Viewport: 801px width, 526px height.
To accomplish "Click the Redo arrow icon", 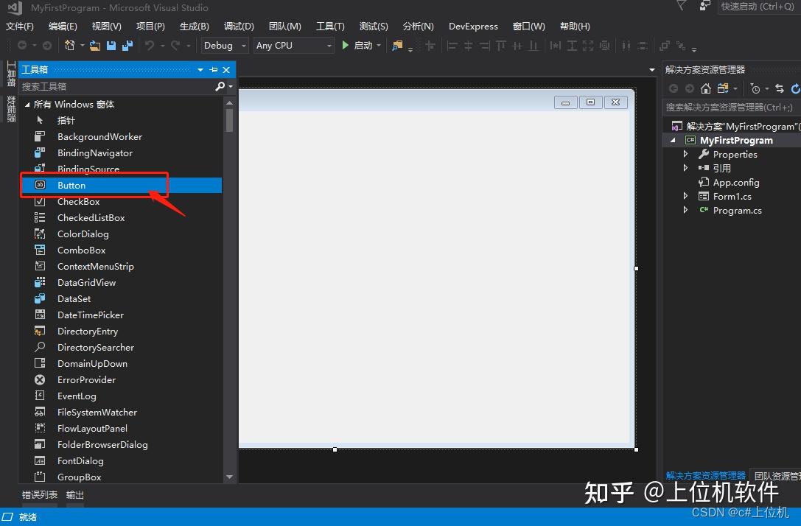I will point(175,46).
